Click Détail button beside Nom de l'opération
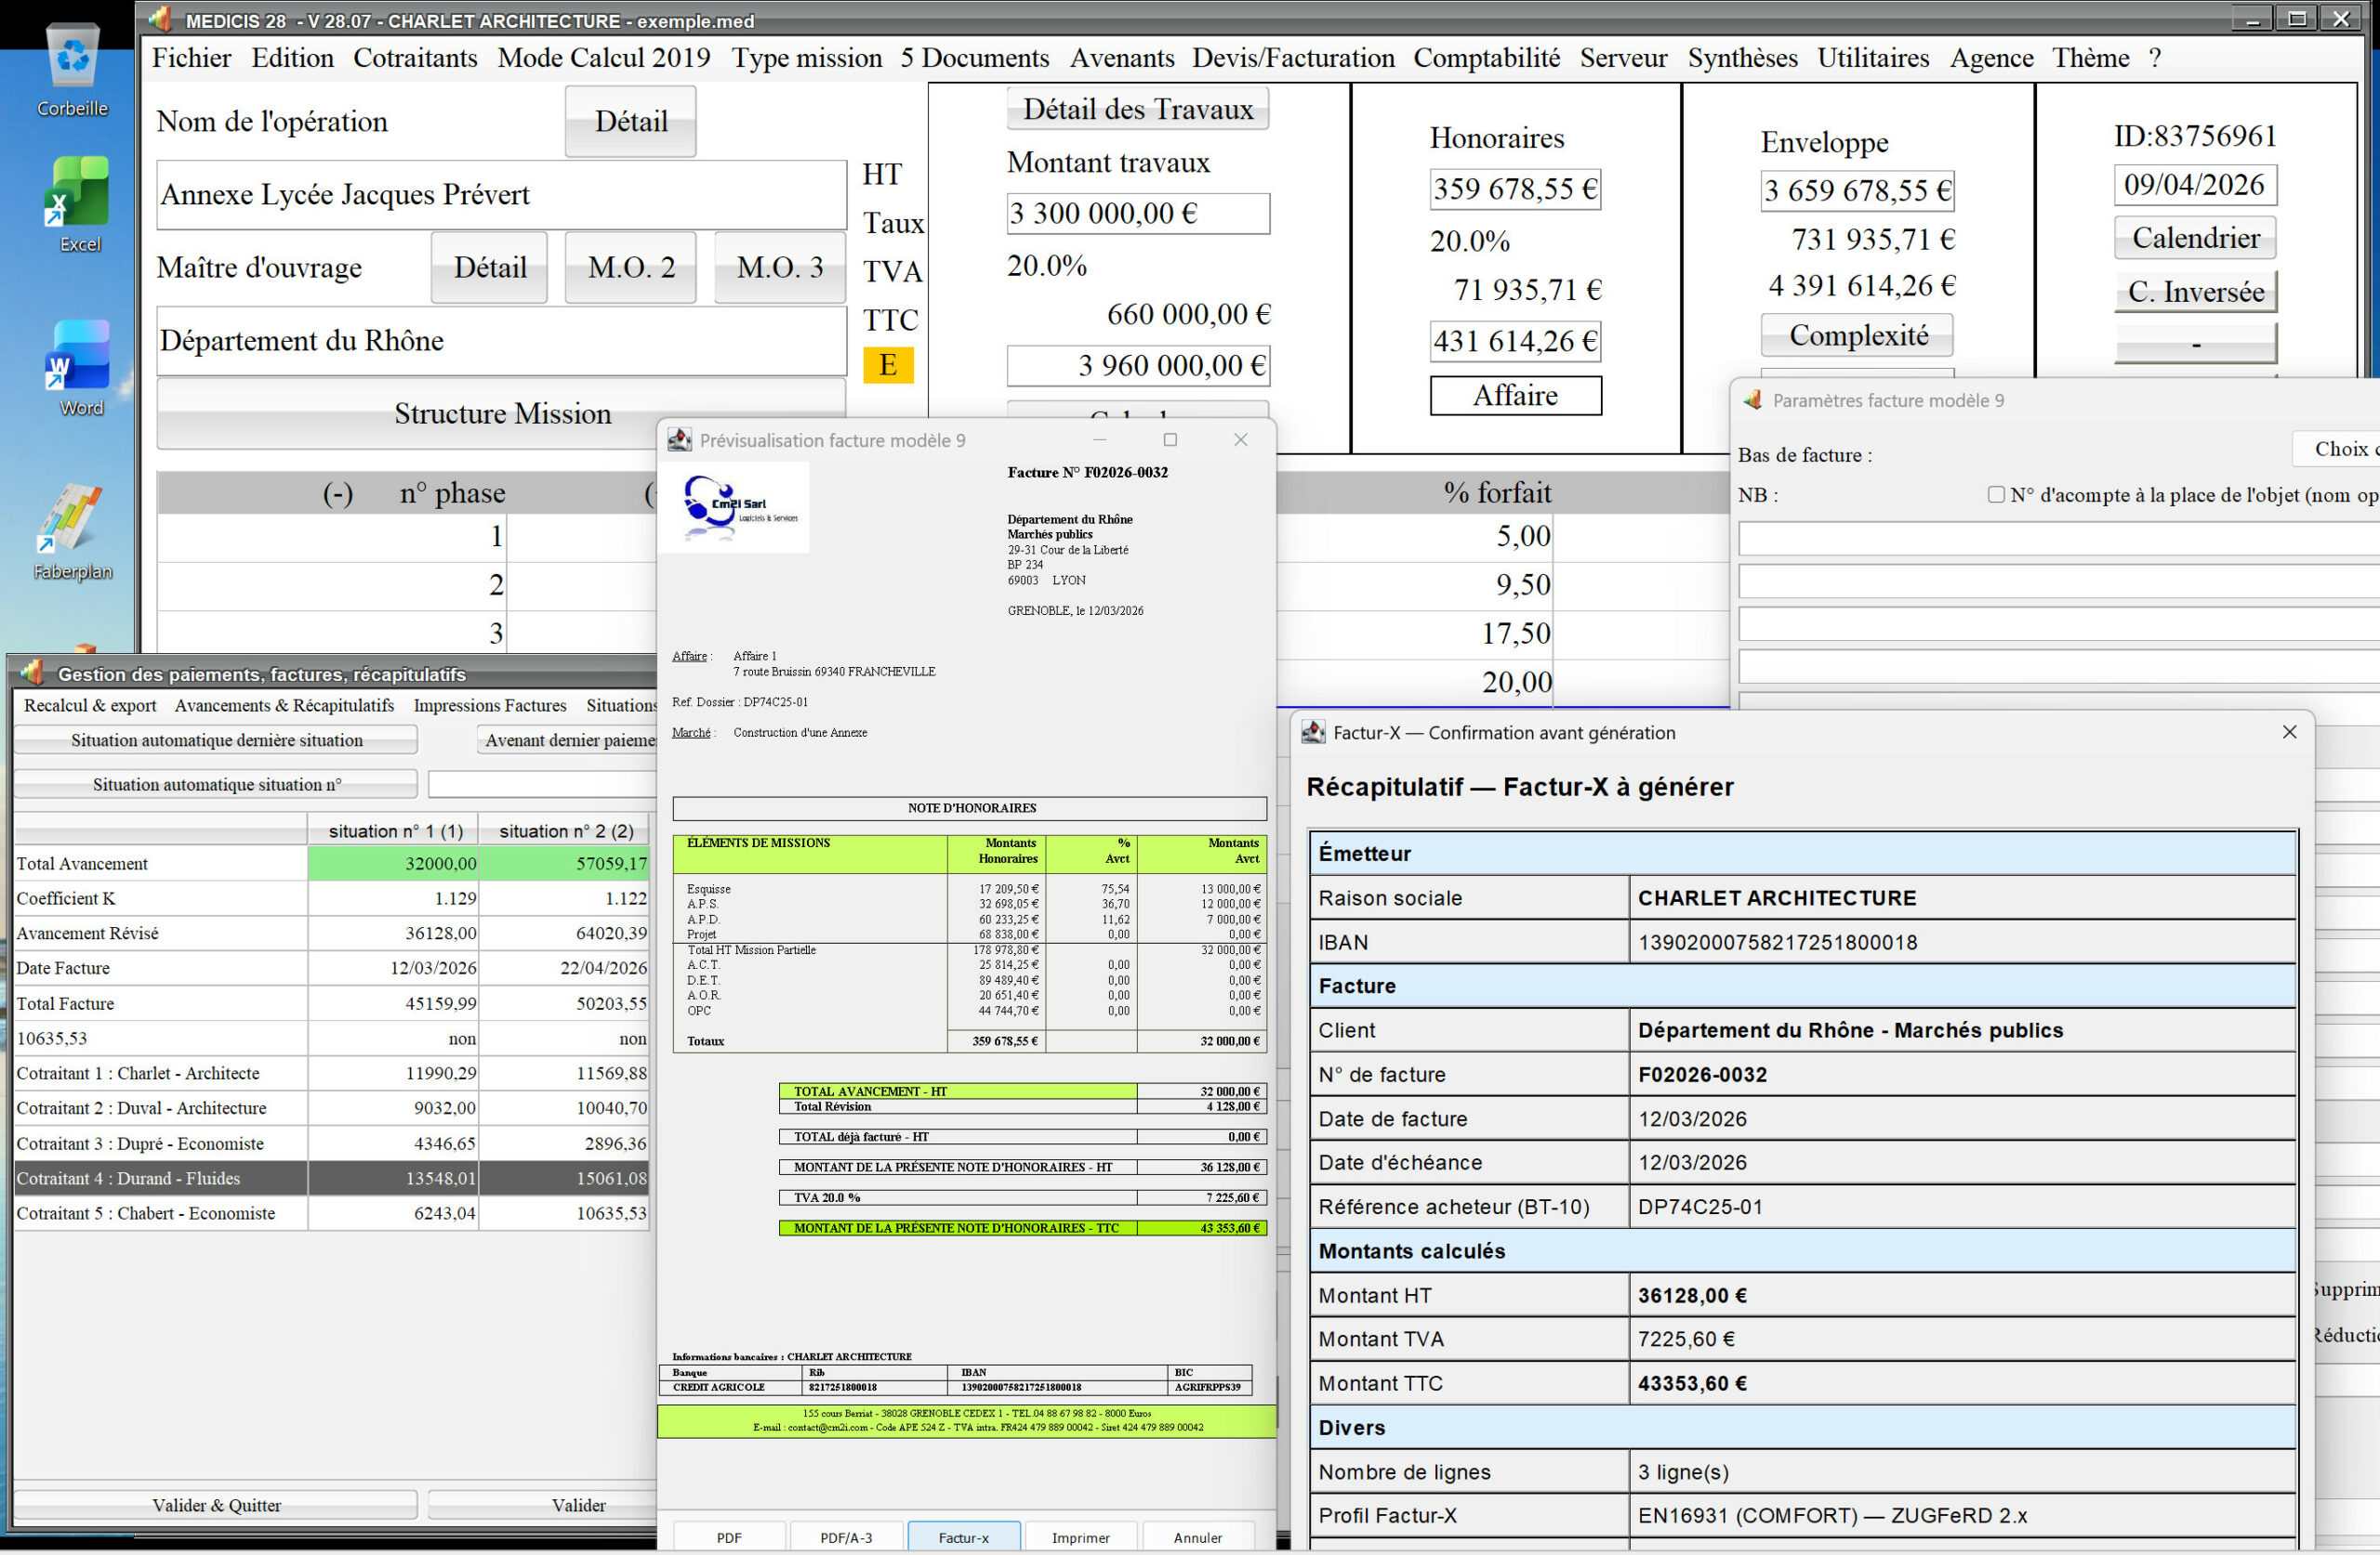Viewport: 2380px width, 1555px height. pos(631,122)
